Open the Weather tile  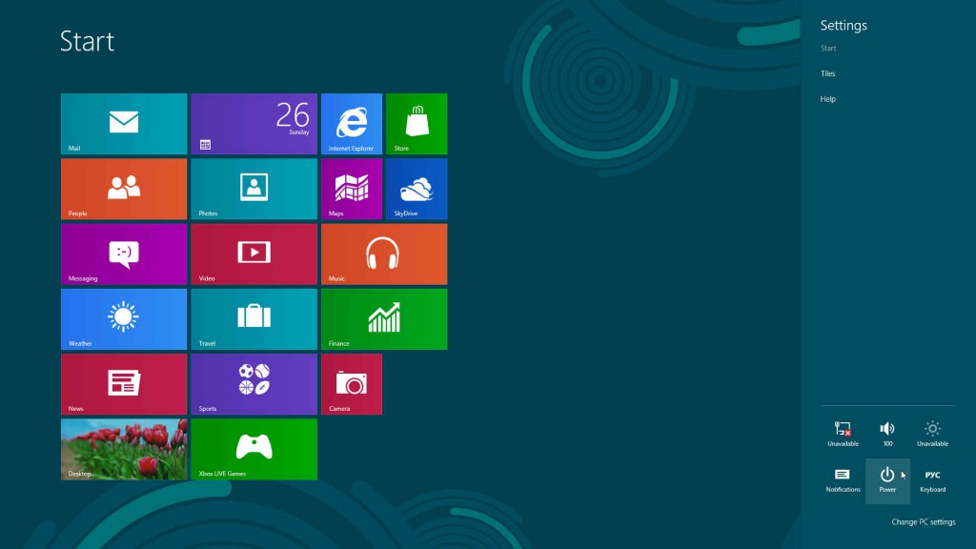(x=124, y=319)
